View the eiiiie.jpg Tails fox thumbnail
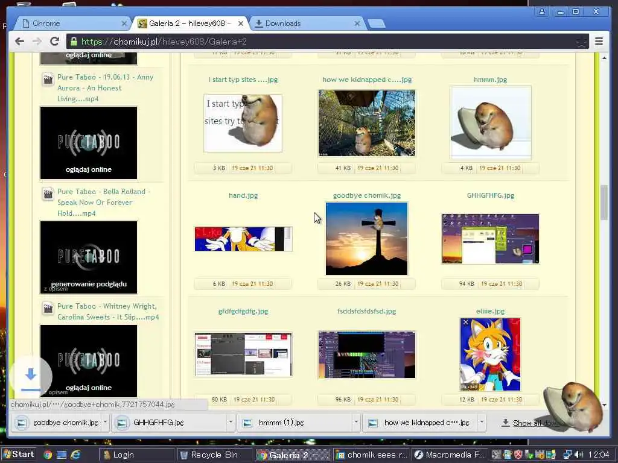Screen dimensions: 618x463 (491, 354)
